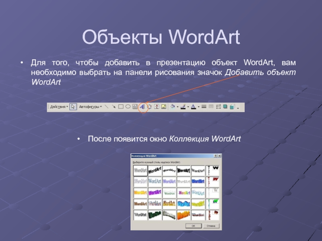Image resolution: width=322 pixels, height=241 pixels.
Task: Click the Fill Color paint bucket
Action: [x=173, y=107]
